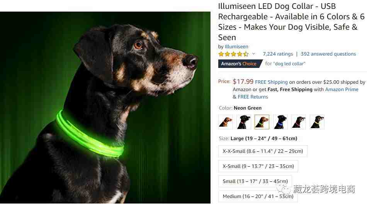This screenshot has width=367, height=205.
Task: Select the Medium (16 – 20") size
Action: click(x=258, y=197)
